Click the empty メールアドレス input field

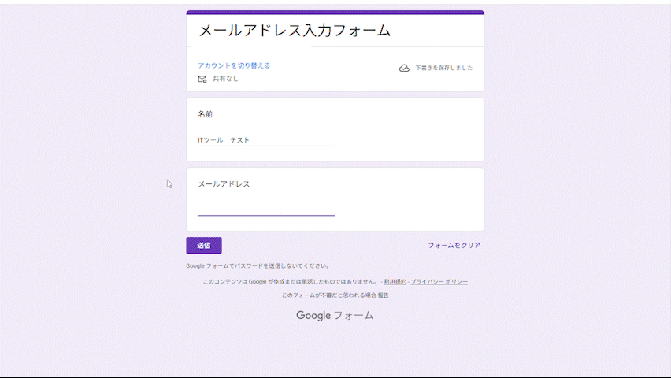point(266,208)
